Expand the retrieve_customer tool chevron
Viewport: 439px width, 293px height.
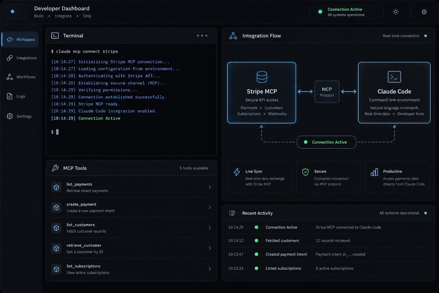pos(209,248)
